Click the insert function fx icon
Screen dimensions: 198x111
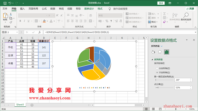(x=40, y=32)
